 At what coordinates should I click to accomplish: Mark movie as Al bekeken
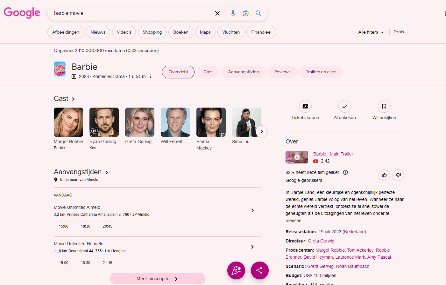[x=345, y=106]
